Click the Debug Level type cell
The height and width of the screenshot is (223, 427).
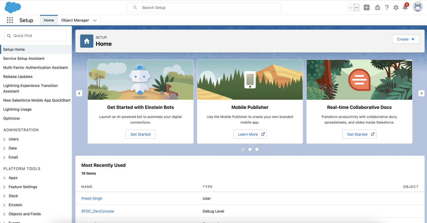pyautogui.click(x=213, y=211)
